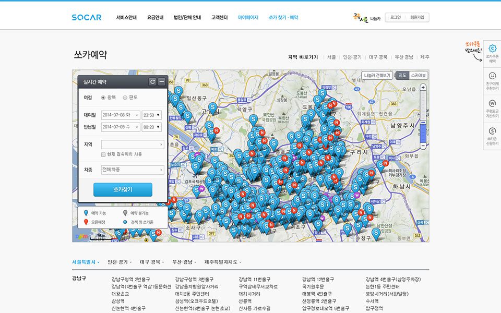Click the 회원가입 sign-up button

(x=417, y=17)
